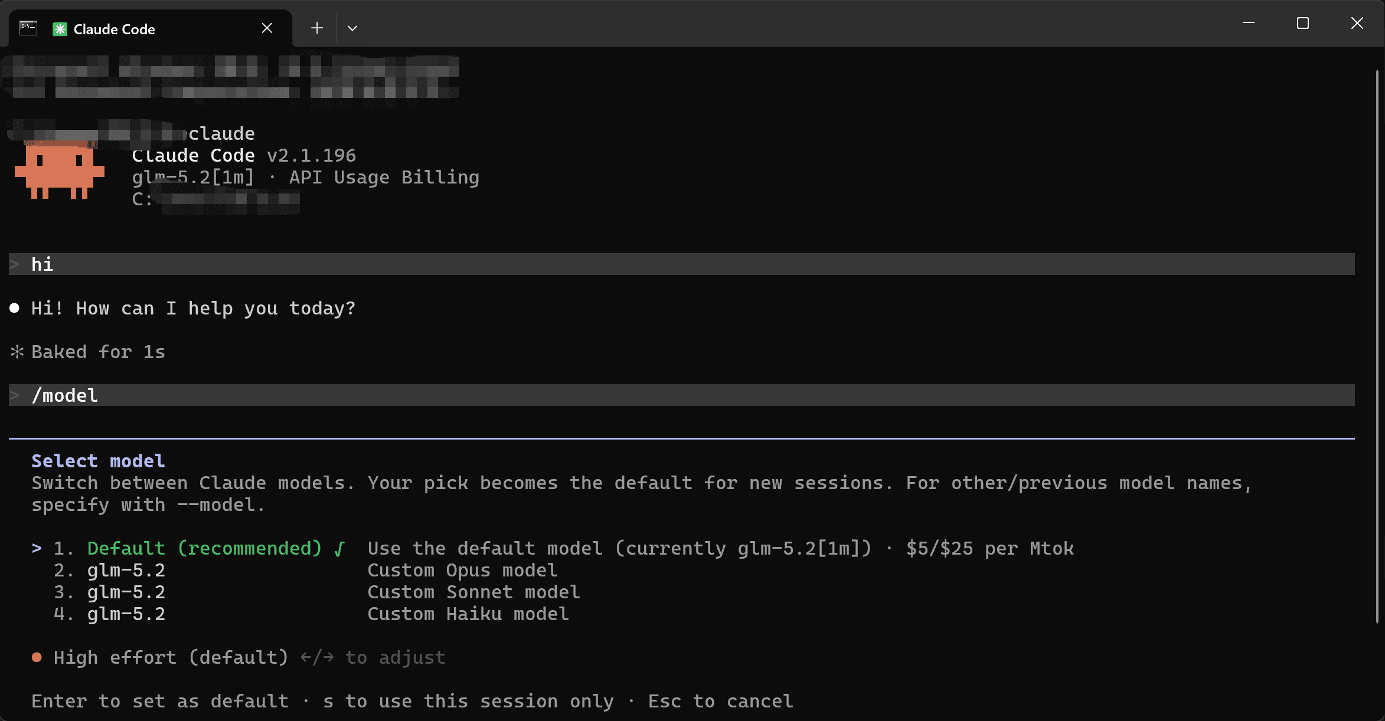Click the selection arrow beside Default option

tap(37, 549)
